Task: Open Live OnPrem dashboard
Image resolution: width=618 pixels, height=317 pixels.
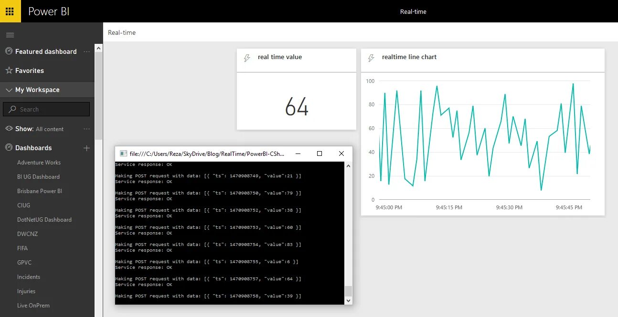Action: [33, 306]
